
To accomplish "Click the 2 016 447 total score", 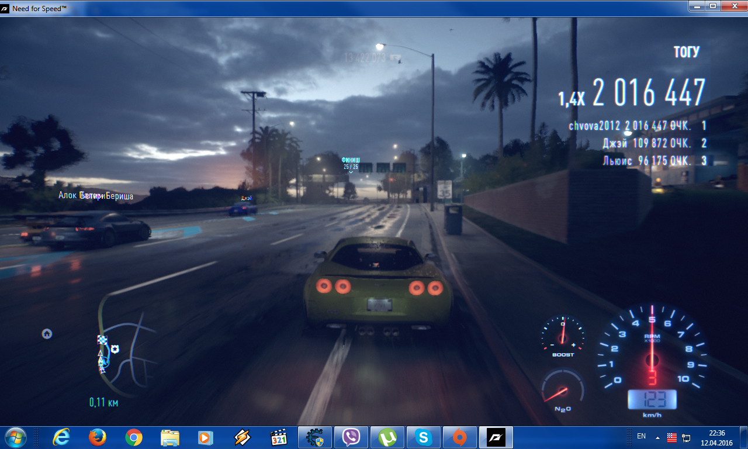I will point(649,93).
